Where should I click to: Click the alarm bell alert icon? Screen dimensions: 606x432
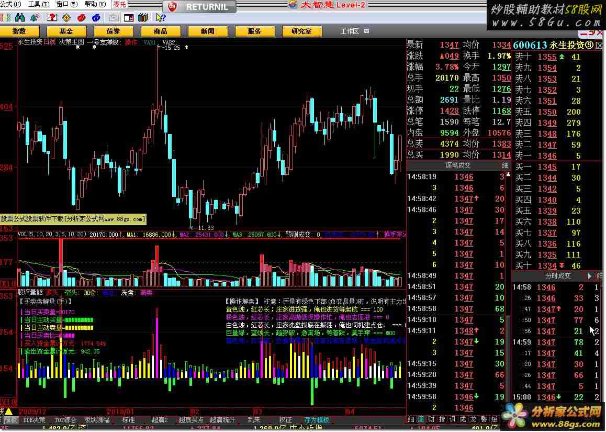[35, 18]
